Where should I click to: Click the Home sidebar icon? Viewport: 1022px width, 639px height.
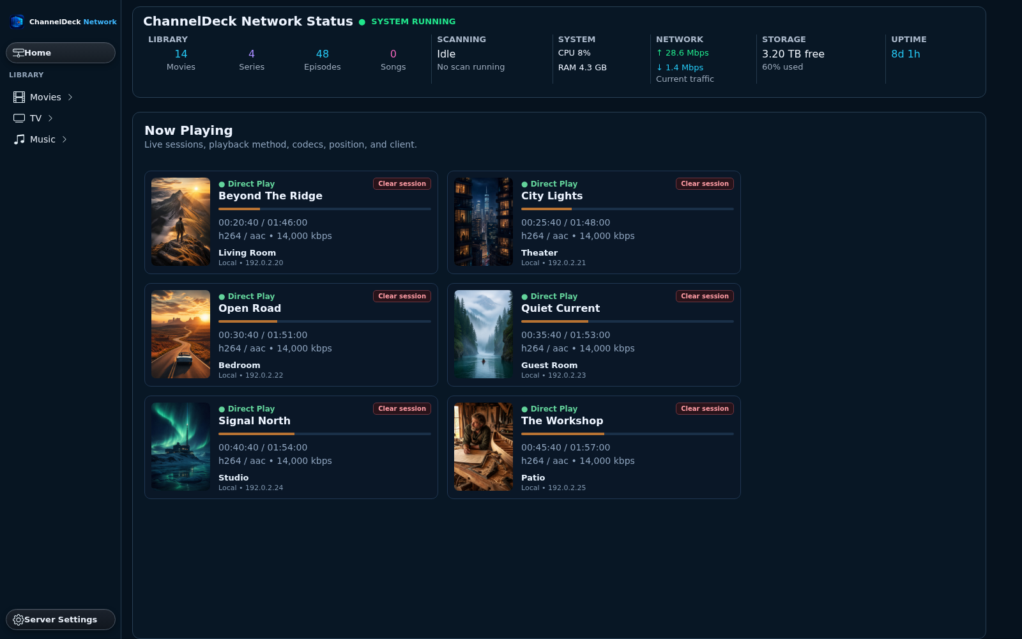click(19, 53)
